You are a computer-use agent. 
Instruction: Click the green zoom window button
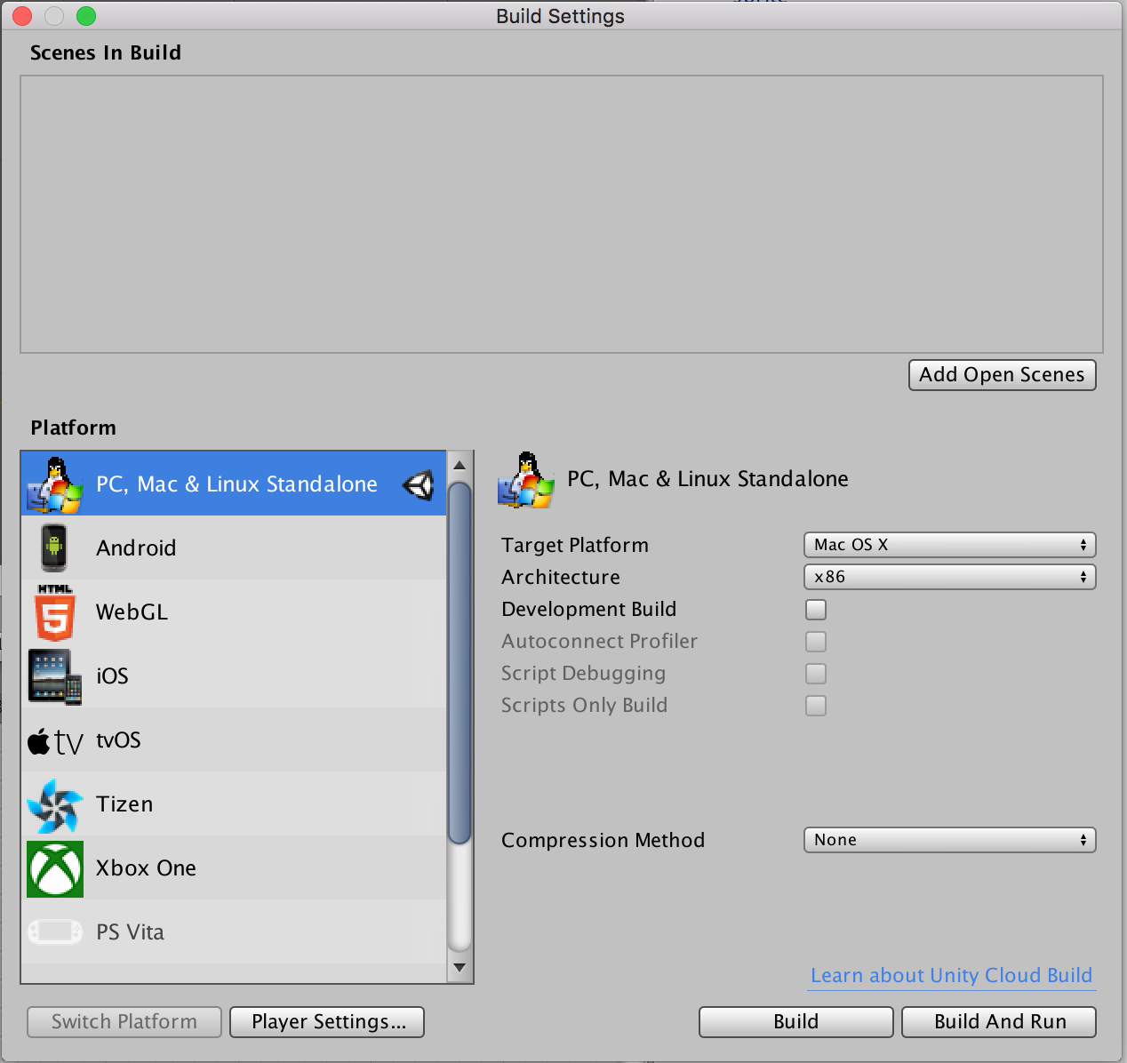86,16
